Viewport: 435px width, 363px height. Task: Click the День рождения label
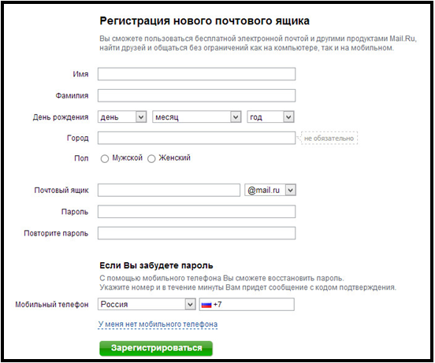61,117
